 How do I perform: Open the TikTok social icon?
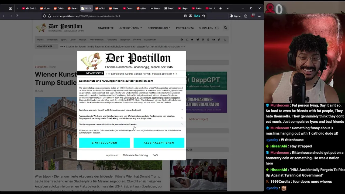(x=219, y=40)
